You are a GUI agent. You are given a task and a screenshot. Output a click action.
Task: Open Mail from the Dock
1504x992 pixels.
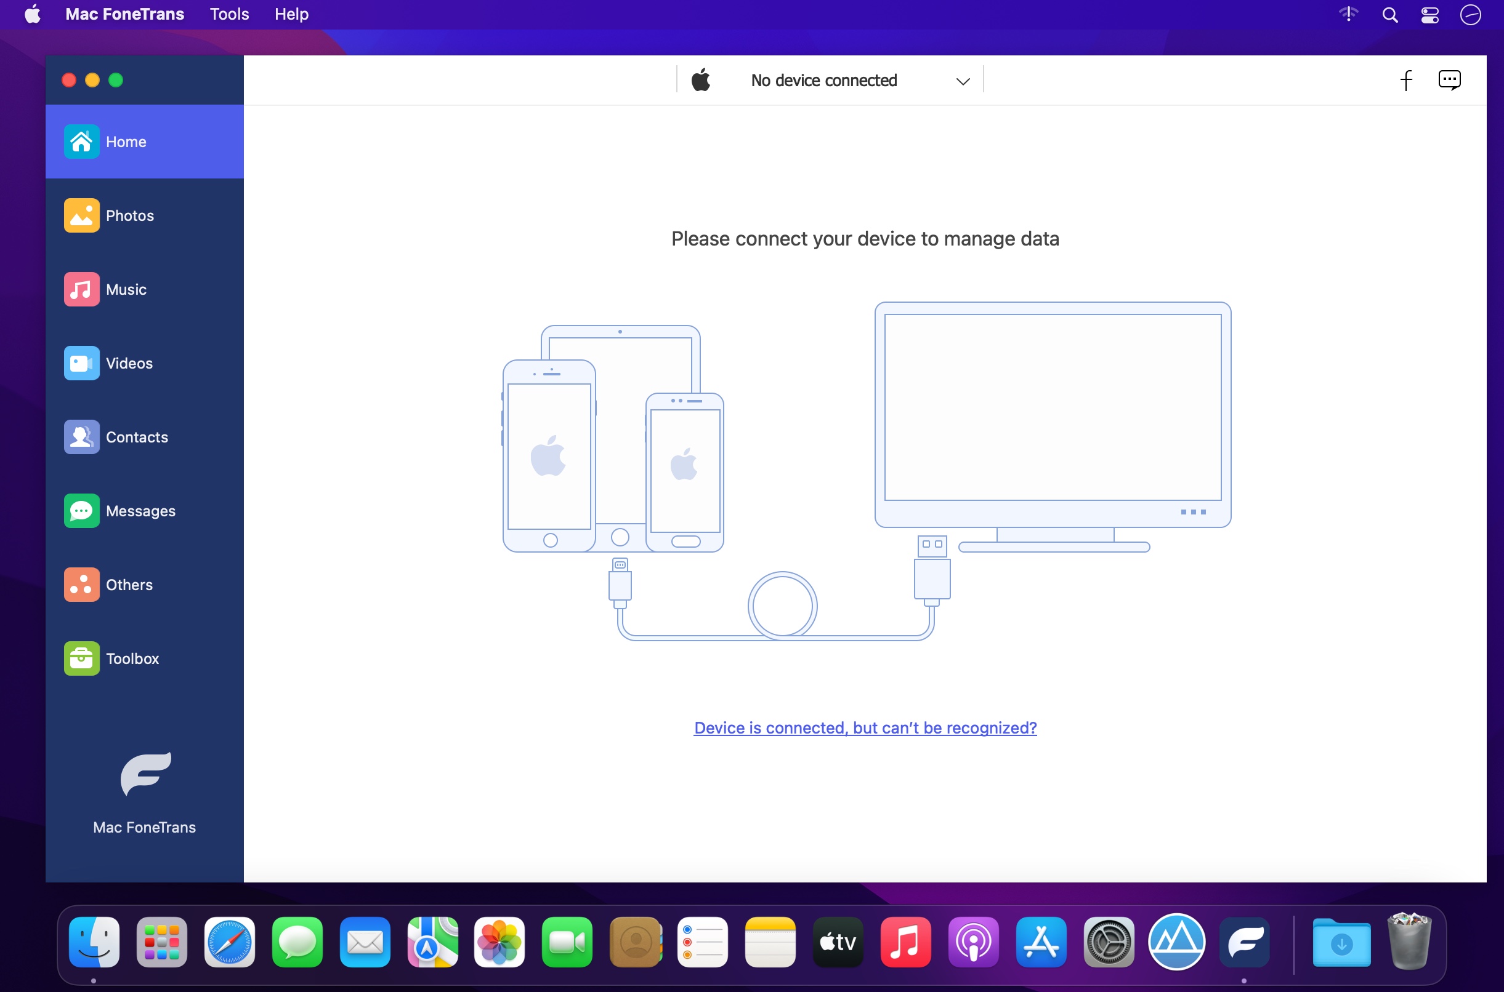pos(365,942)
